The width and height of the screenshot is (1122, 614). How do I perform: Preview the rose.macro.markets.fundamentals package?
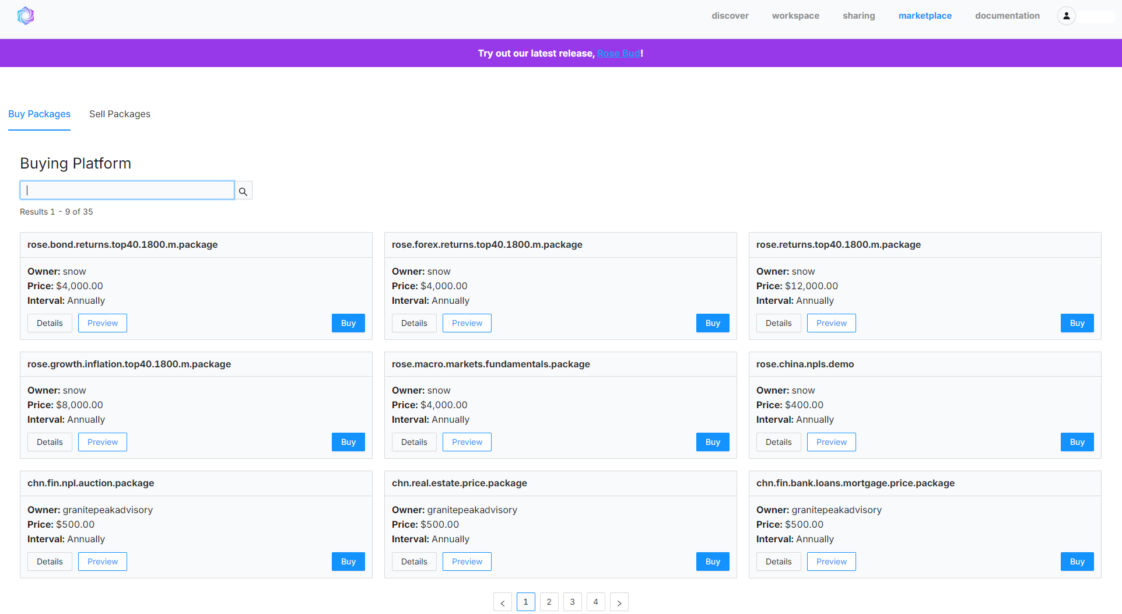[x=467, y=443]
